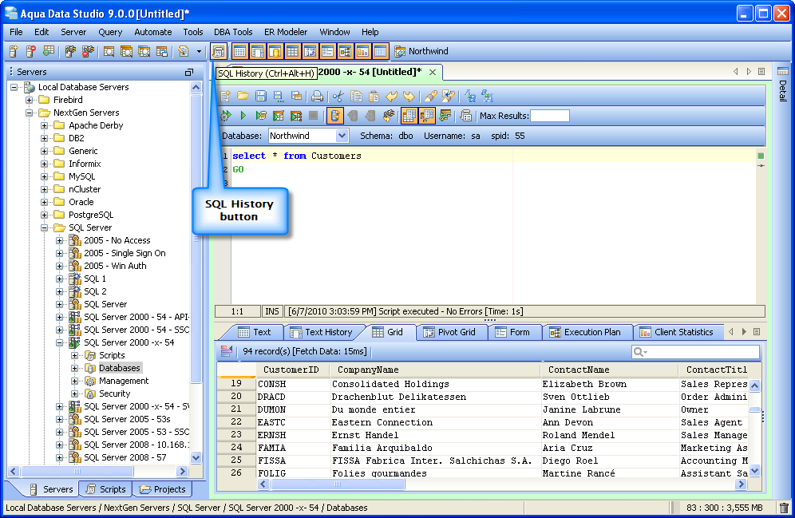
Task: Click the Connect server plug icon
Action: click(70, 51)
